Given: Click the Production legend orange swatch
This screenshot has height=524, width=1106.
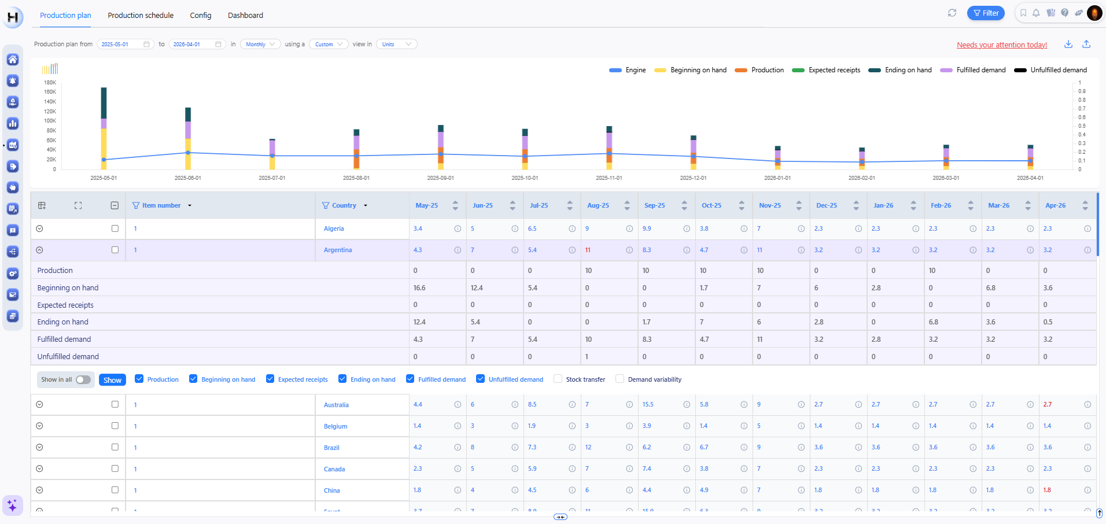Looking at the screenshot, I should [741, 70].
